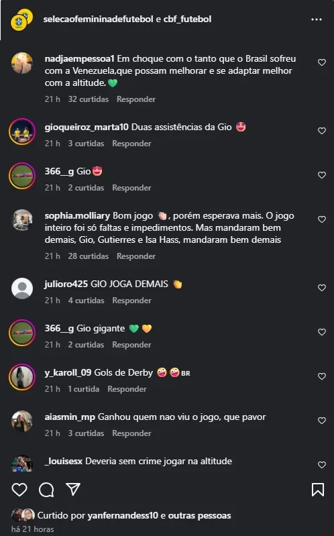Open yanfernandess10 profile from likes
This screenshot has width=334, height=536.
(x=123, y=515)
